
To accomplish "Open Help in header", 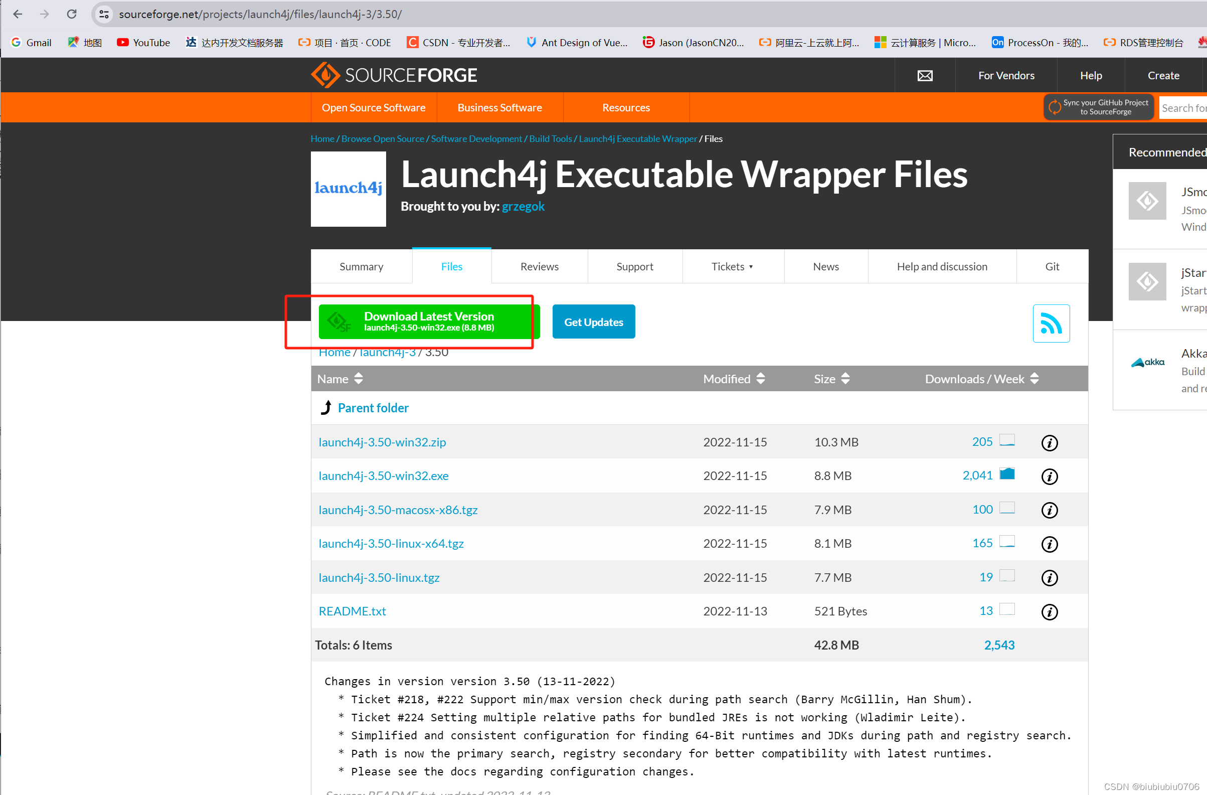I will [x=1091, y=76].
